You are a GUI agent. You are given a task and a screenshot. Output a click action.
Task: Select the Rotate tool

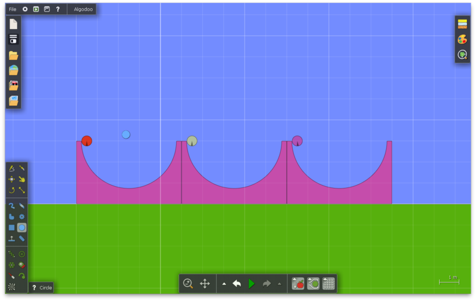coord(11,190)
